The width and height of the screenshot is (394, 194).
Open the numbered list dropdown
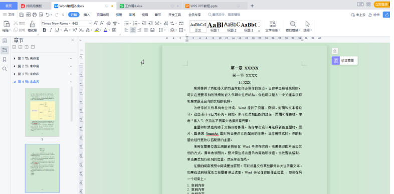point(139,24)
